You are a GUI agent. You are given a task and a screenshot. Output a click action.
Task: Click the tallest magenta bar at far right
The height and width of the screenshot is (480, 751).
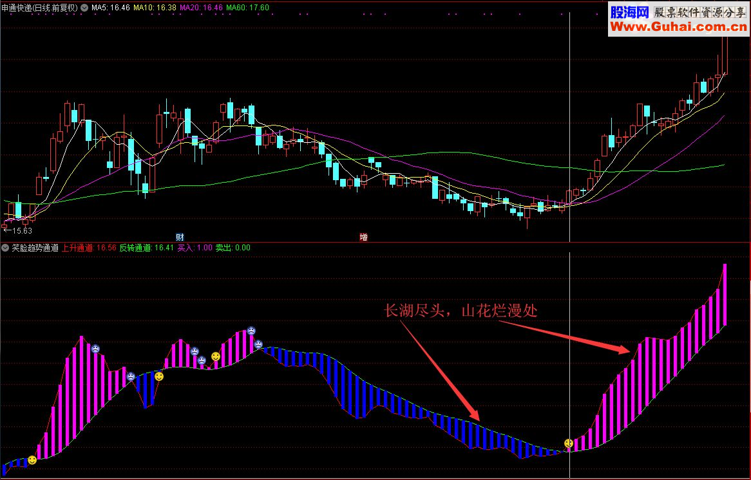pos(725,294)
